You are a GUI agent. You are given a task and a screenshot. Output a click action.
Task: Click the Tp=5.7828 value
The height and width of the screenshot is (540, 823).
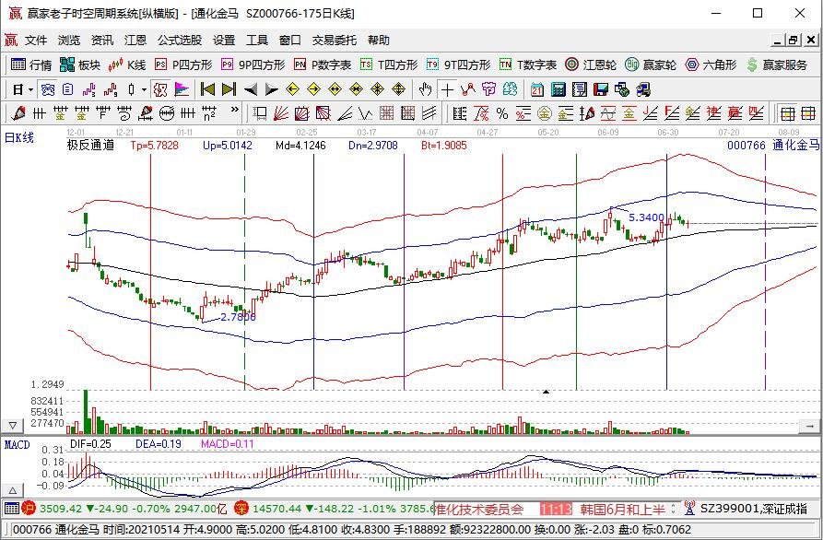pyautogui.click(x=154, y=146)
